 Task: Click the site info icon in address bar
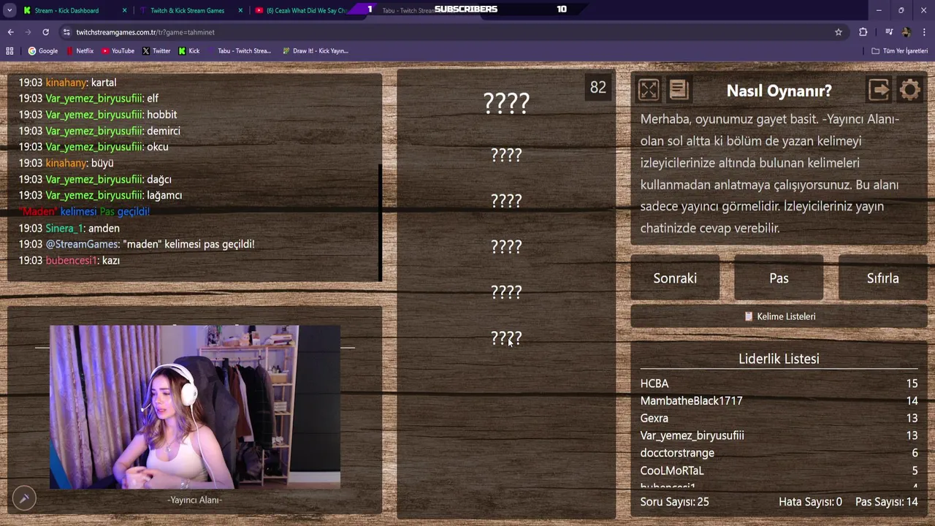(x=66, y=32)
